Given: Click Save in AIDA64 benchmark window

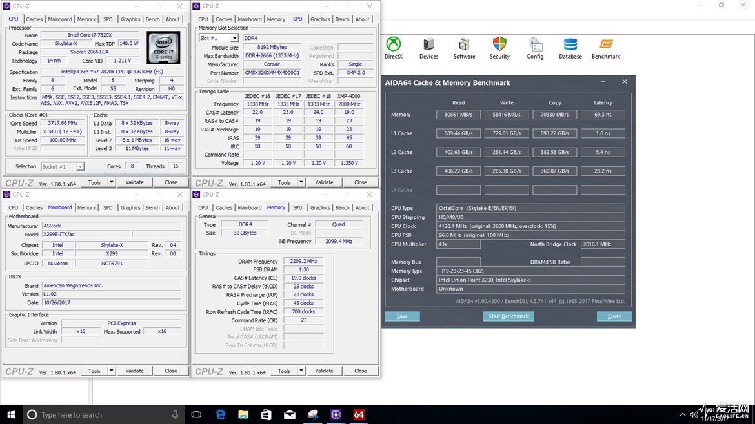Looking at the screenshot, I should point(402,316).
